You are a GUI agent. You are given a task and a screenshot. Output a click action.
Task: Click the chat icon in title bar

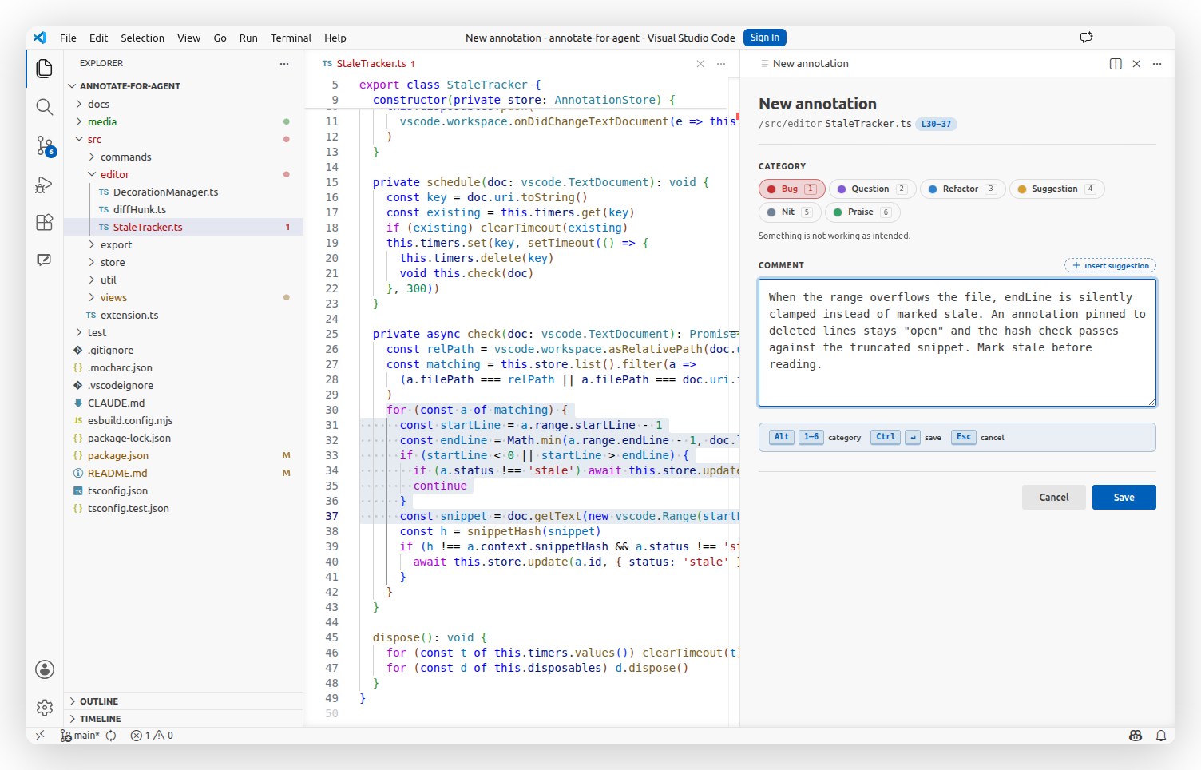coord(1086,38)
